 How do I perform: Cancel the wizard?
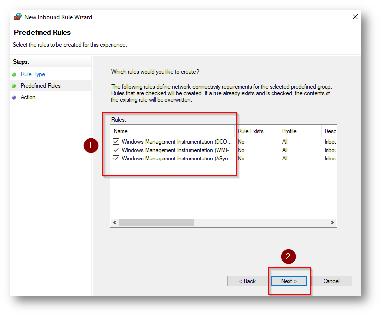coord(331,281)
